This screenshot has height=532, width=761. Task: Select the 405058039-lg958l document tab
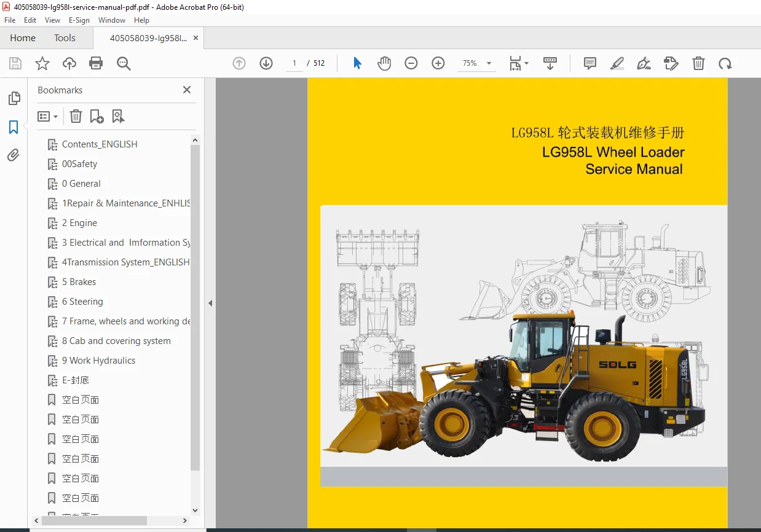[x=148, y=38]
